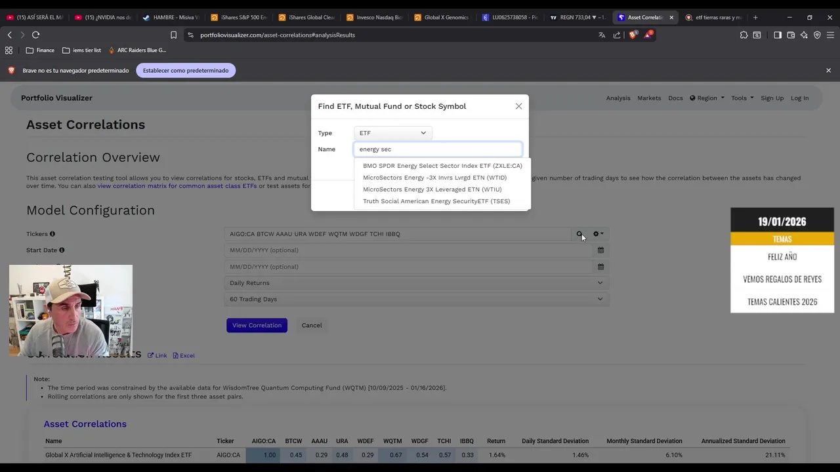Open the browser hamburger main menu
This screenshot has width=840, height=472.
[830, 35]
